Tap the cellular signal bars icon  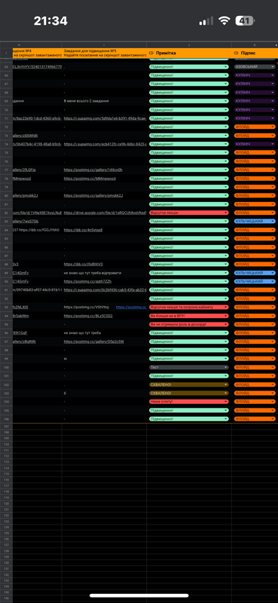pyautogui.click(x=206, y=21)
